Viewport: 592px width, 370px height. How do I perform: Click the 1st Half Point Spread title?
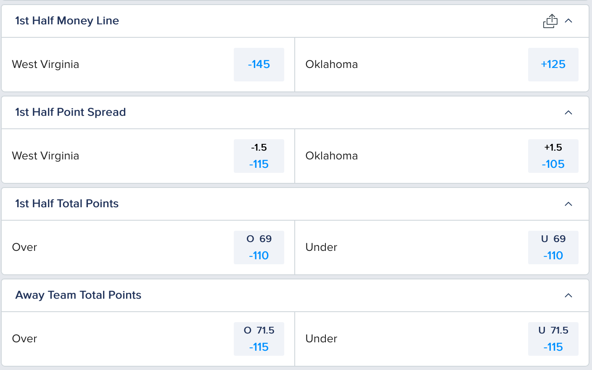[71, 112]
